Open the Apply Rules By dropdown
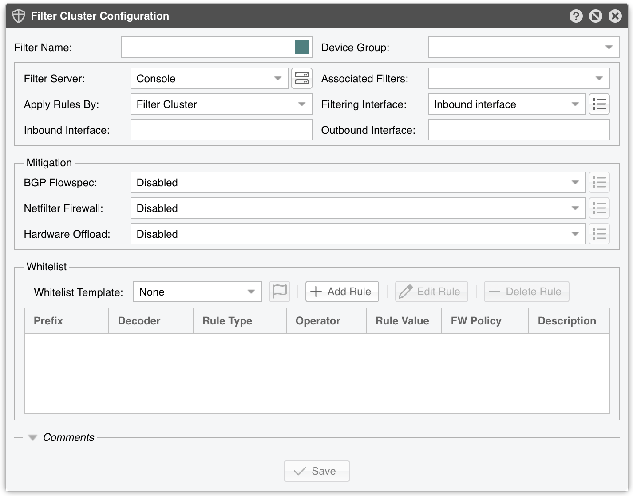633x496 pixels. click(x=221, y=104)
